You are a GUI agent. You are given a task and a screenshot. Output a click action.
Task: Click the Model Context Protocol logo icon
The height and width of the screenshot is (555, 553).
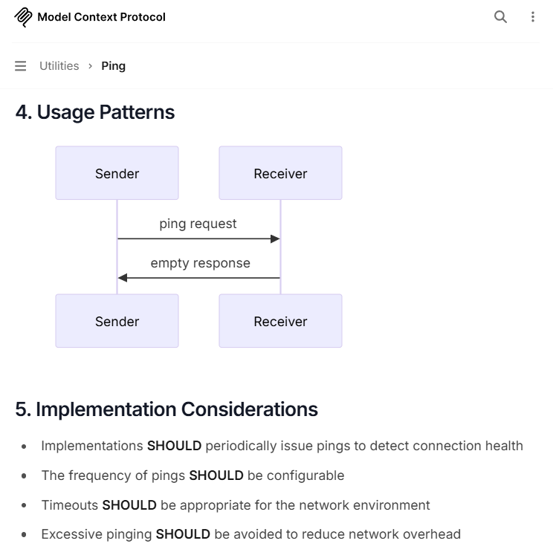click(x=23, y=17)
